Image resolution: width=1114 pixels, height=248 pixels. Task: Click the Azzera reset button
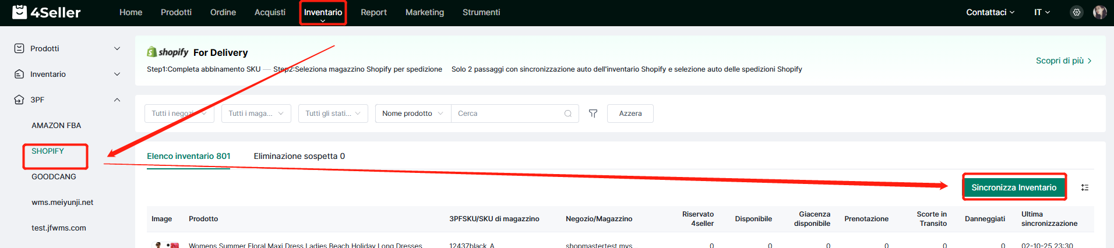pos(630,114)
